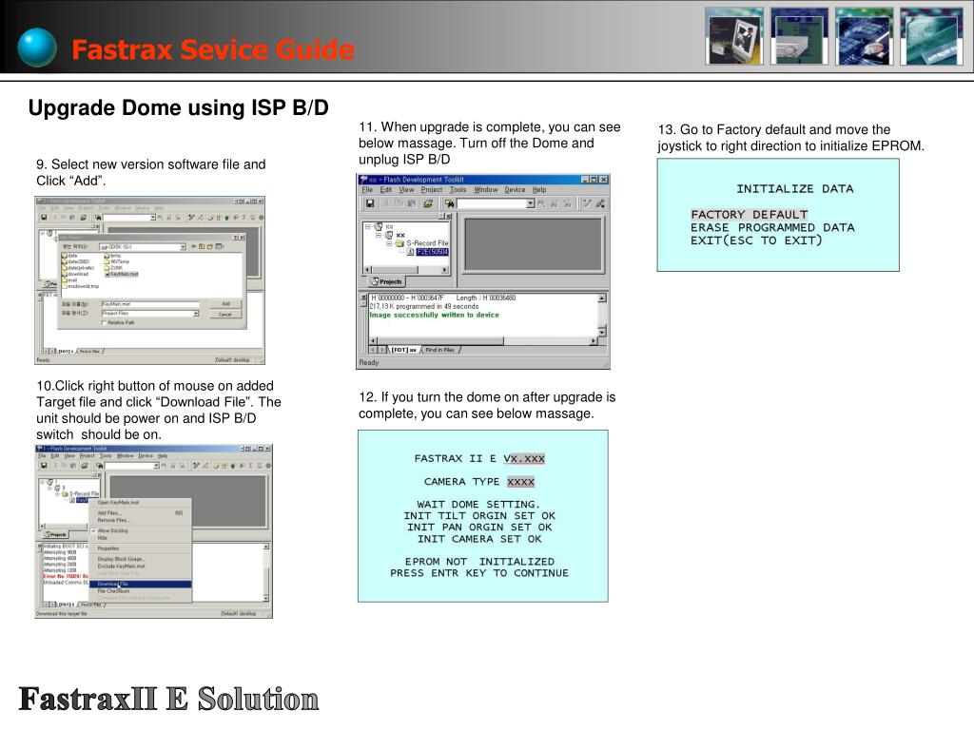Screen dimensions: 974x730
Task: Click eraser icon in step 10 toolbar
Action: (216, 466)
